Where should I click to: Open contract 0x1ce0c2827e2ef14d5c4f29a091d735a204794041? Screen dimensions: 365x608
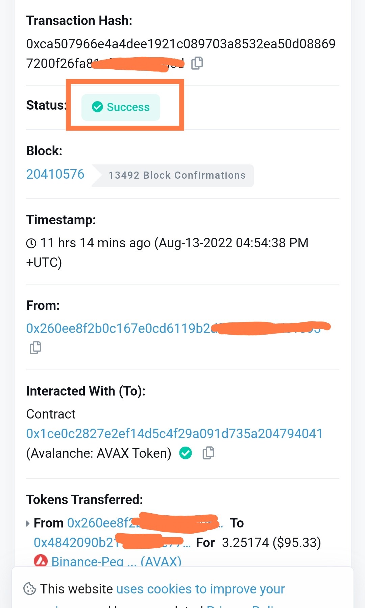174,433
